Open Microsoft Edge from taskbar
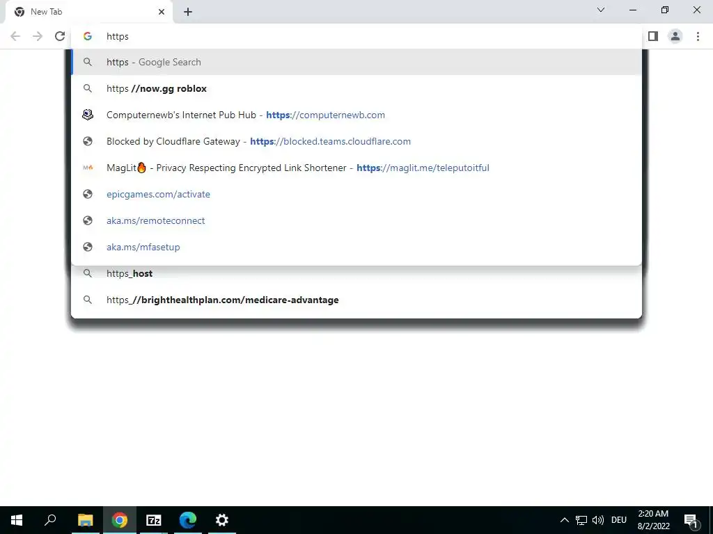Image resolution: width=713 pixels, height=534 pixels. pyautogui.click(x=188, y=520)
